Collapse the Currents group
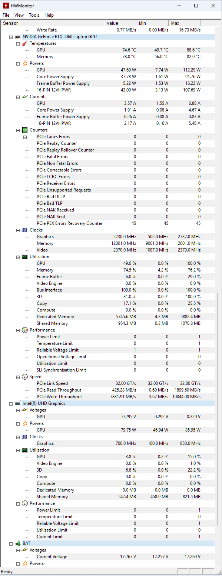222x576 pixels. [x=18, y=97]
